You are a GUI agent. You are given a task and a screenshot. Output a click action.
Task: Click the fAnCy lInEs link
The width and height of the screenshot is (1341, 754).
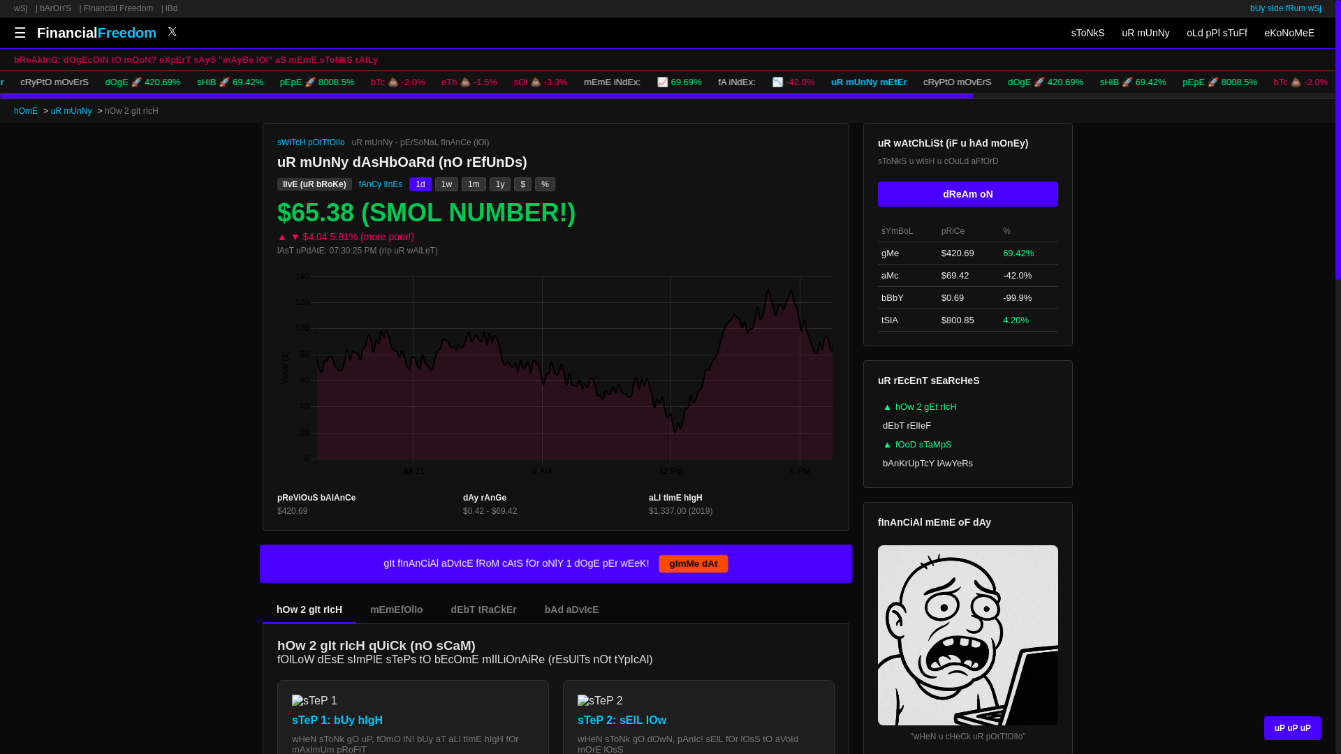pyautogui.click(x=381, y=184)
